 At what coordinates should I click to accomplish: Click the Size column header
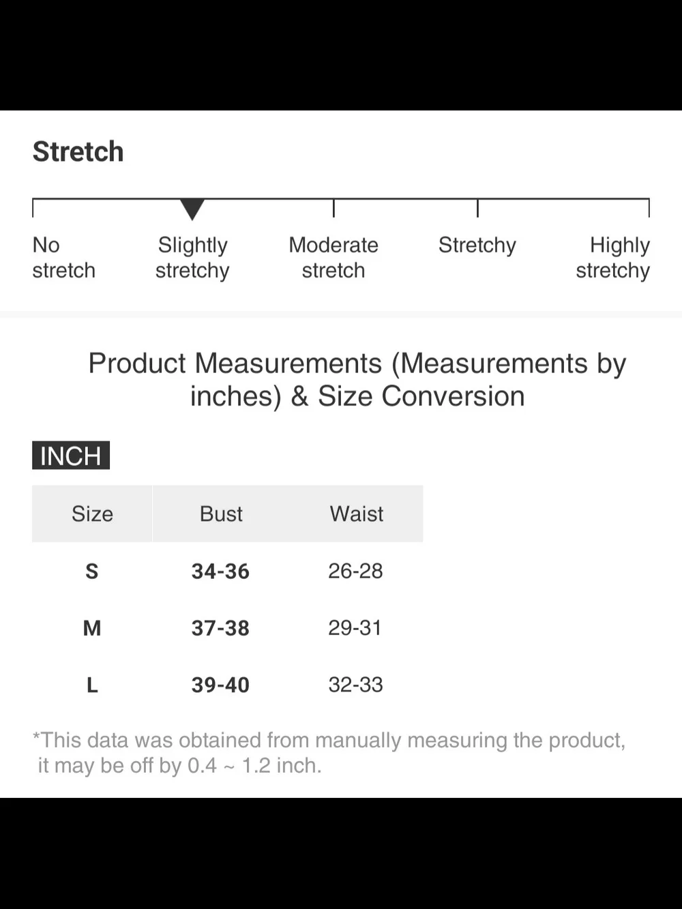[92, 513]
